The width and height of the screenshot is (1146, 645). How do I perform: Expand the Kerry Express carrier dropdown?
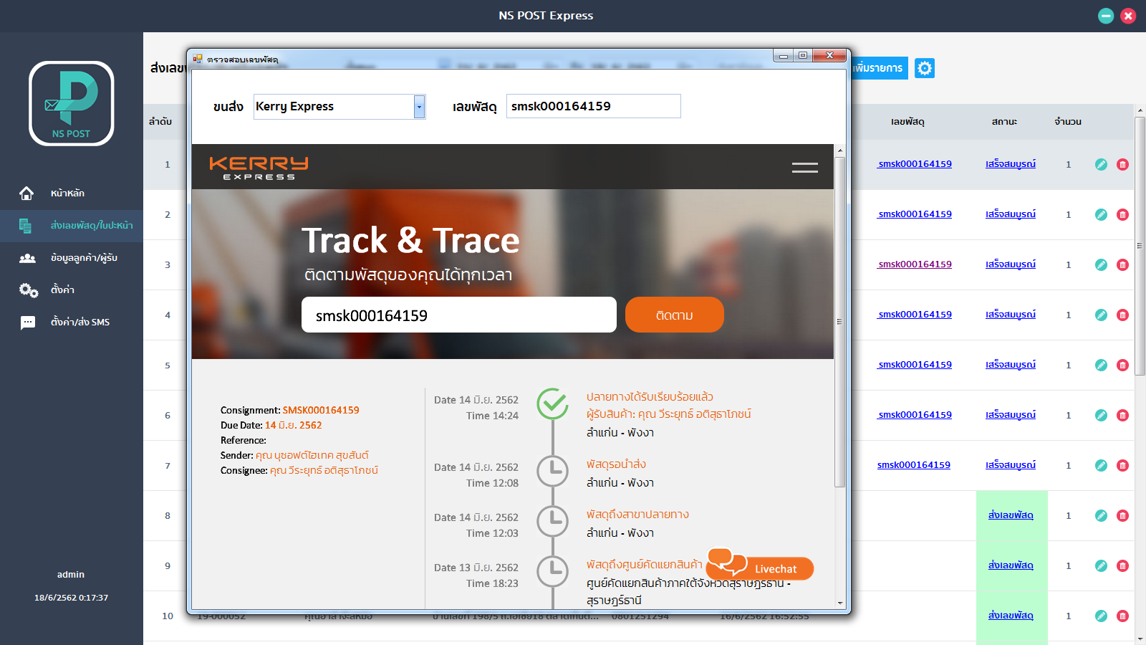419,107
